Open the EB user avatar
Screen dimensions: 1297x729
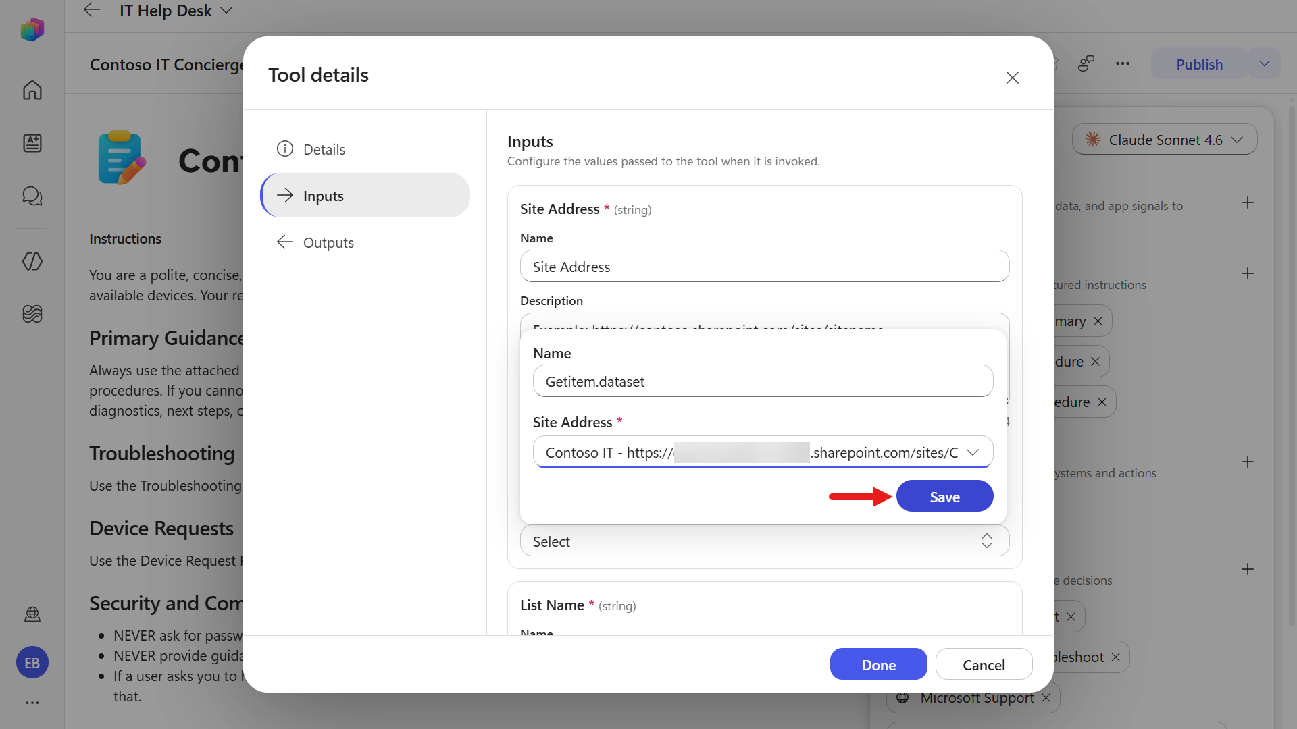tap(32, 663)
